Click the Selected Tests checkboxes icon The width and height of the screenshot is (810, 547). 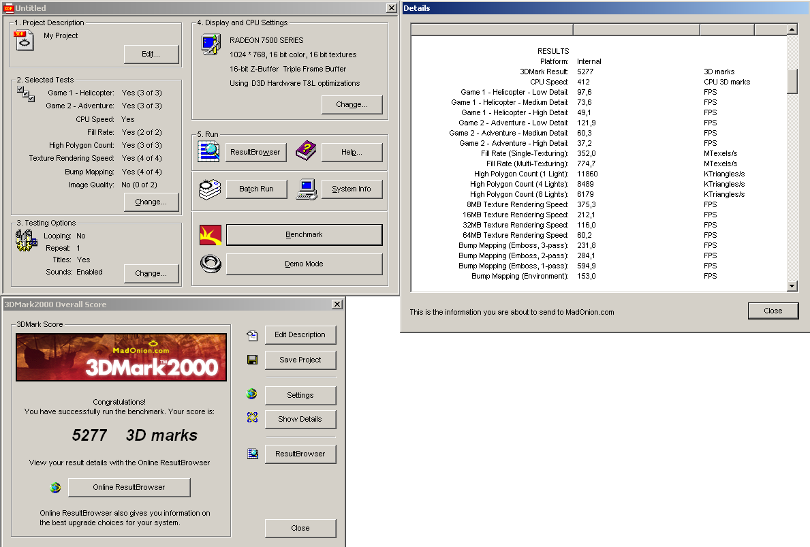(26, 93)
